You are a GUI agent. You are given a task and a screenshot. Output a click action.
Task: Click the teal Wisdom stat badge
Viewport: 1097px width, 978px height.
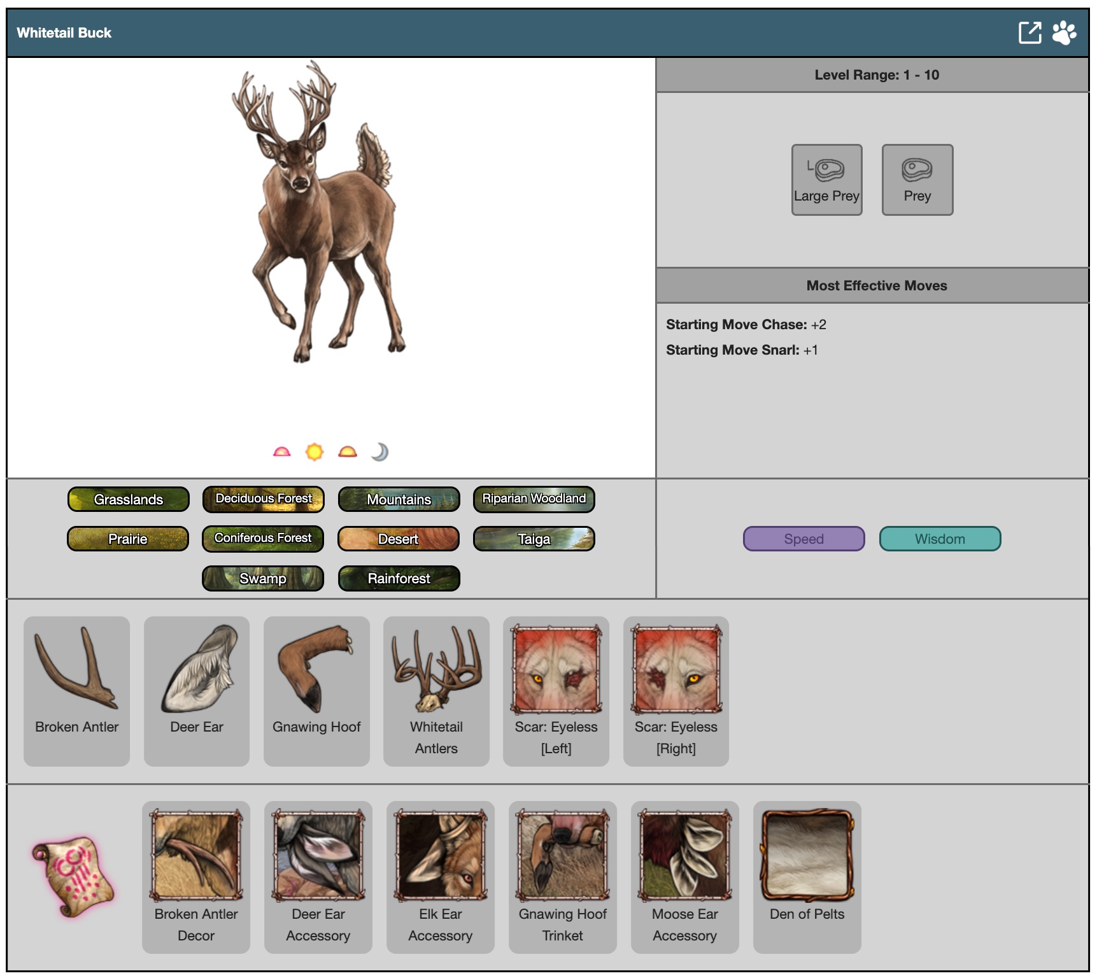[x=940, y=539]
